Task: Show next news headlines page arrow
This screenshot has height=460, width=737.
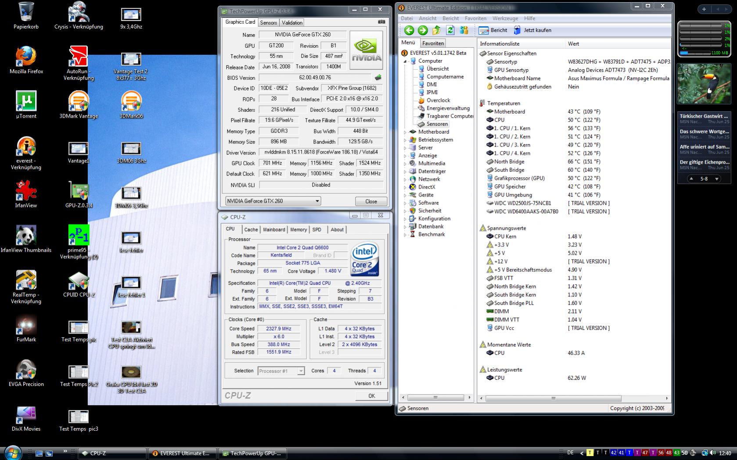Action: [x=717, y=179]
